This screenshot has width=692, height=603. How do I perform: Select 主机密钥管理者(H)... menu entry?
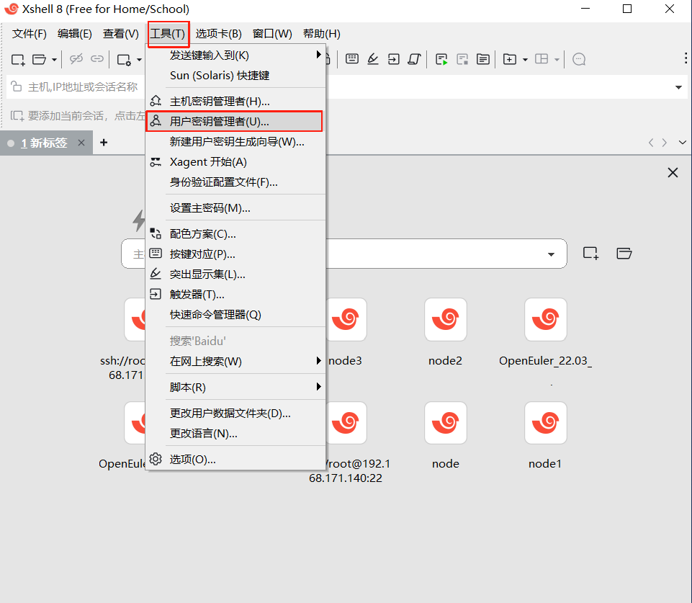pos(235,101)
